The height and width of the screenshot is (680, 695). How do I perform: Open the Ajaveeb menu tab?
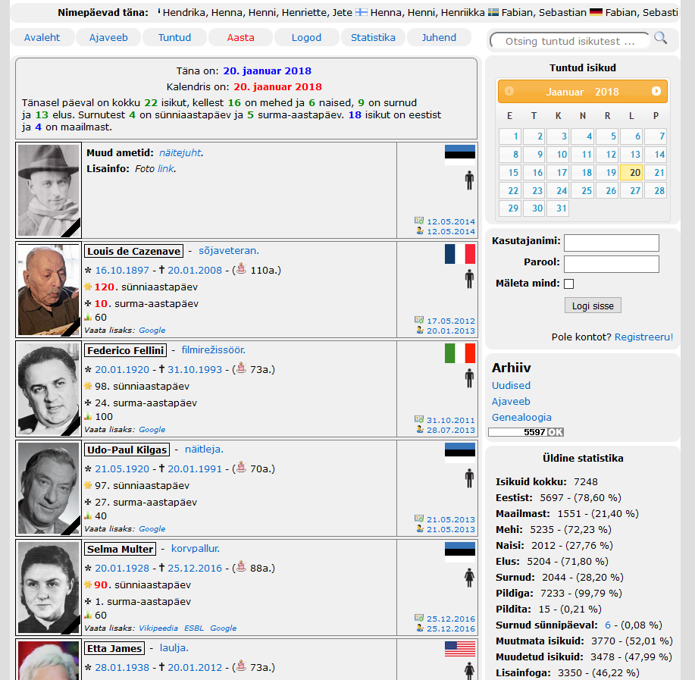click(108, 37)
